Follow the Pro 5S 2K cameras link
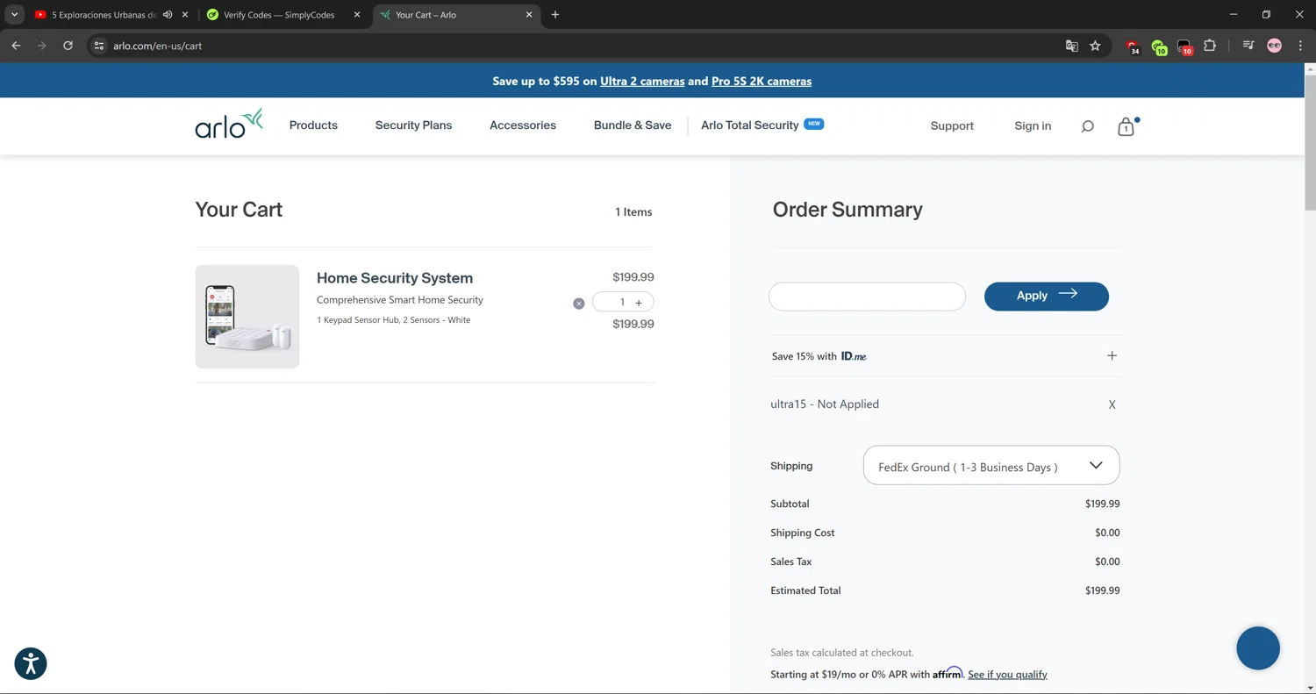1316x694 pixels. coord(762,82)
